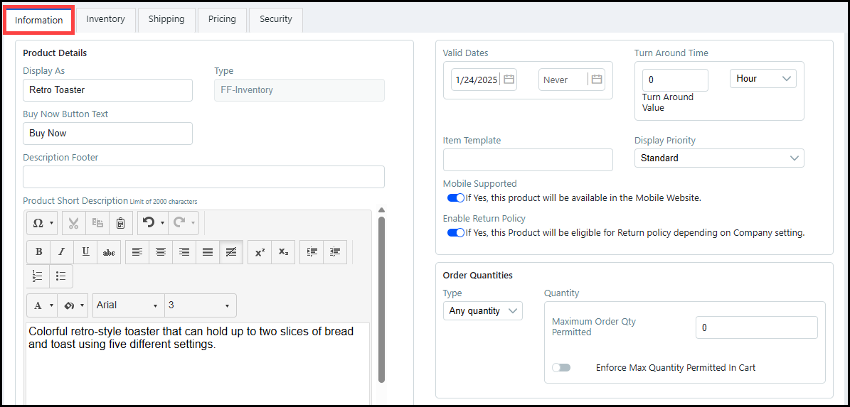850x407 pixels.
Task: Click the Bold formatting icon
Action: (38, 252)
